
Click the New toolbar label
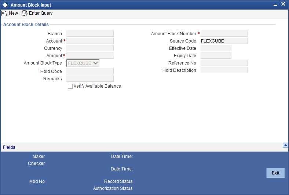pyautogui.click(x=14, y=13)
